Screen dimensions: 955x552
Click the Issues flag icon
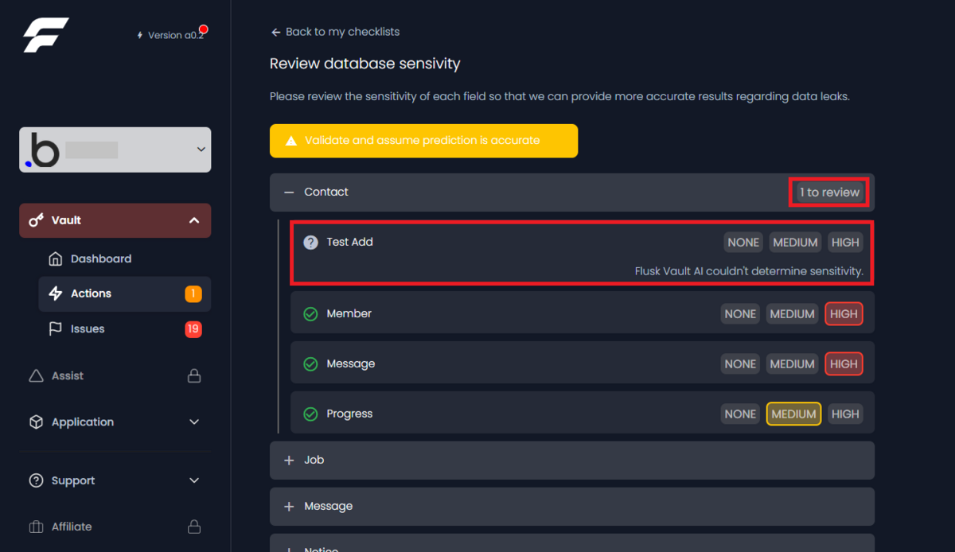pos(56,328)
